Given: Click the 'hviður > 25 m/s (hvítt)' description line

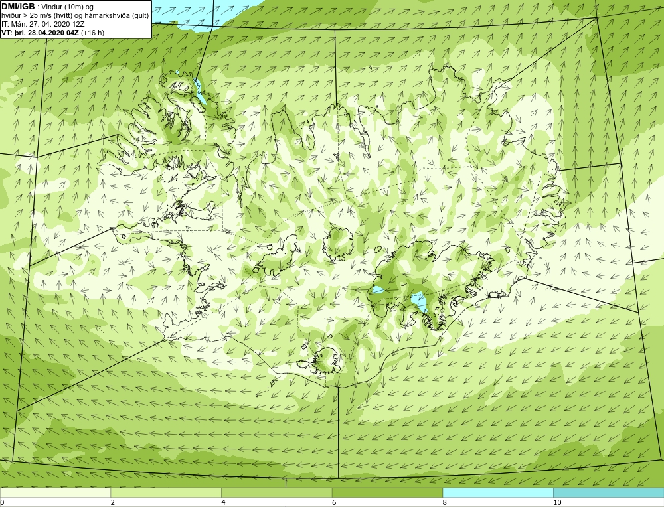Looking at the screenshot, I should 76,15.
